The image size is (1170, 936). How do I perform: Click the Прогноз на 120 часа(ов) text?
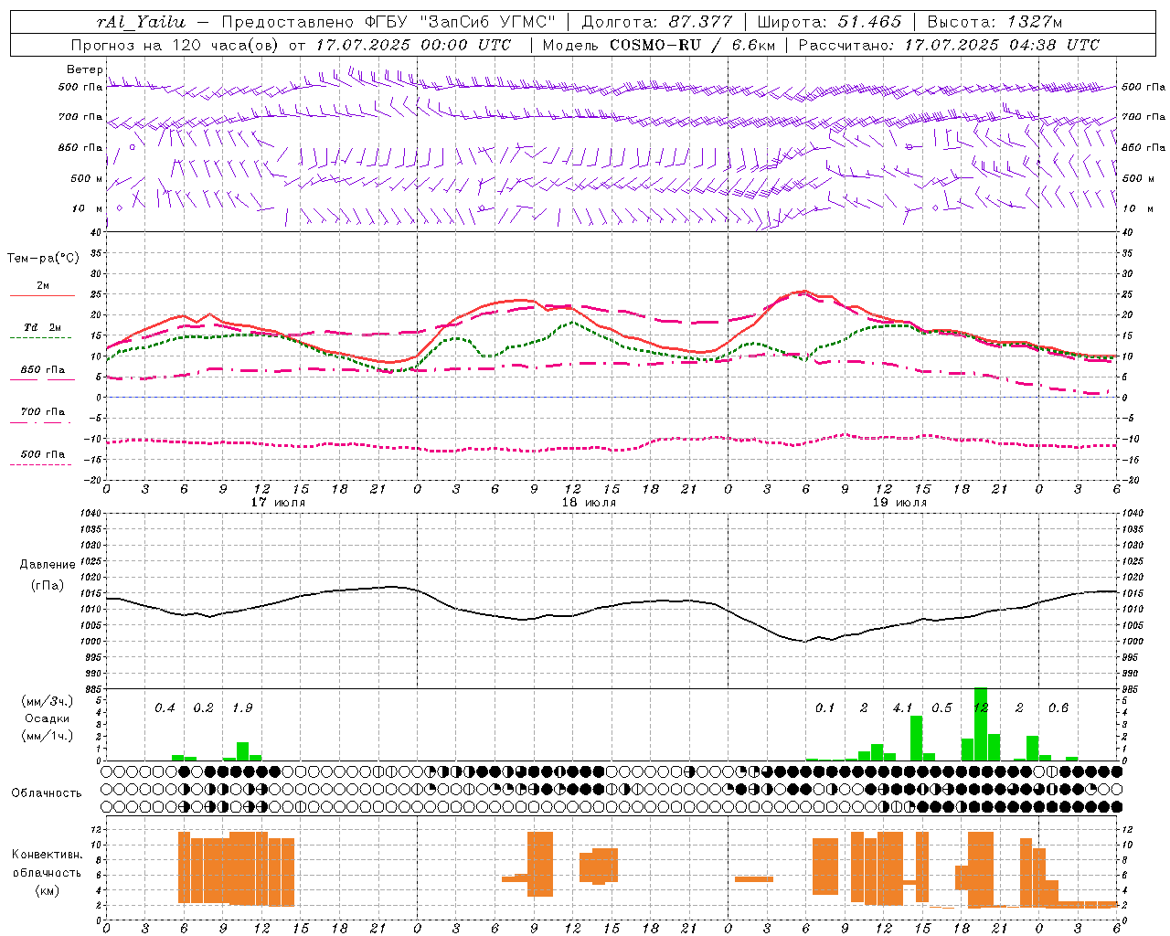point(175,45)
